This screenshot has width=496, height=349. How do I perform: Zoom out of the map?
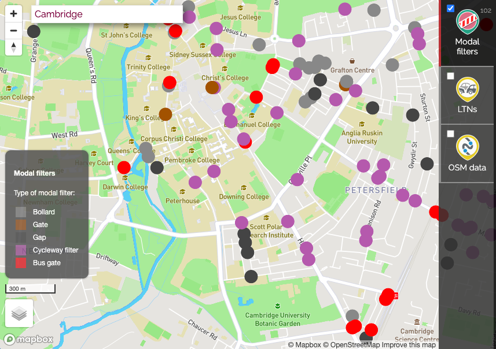point(14,31)
